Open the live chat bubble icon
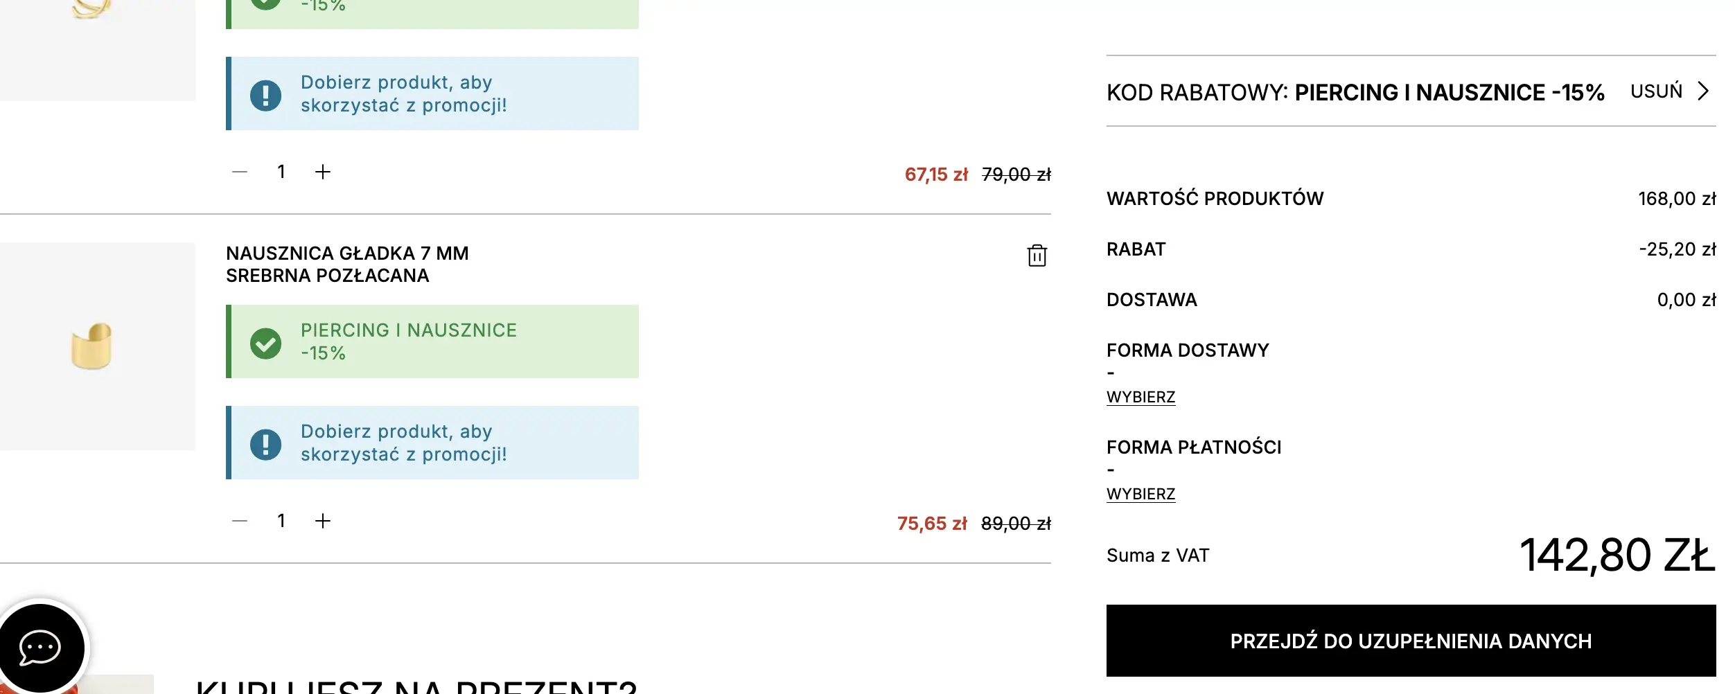1735x694 pixels. pyautogui.click(x=40, y=648)
